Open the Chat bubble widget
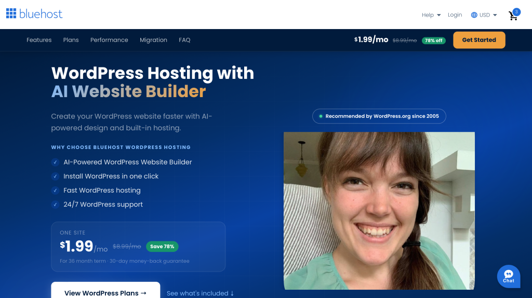 (x=508, y=276)
